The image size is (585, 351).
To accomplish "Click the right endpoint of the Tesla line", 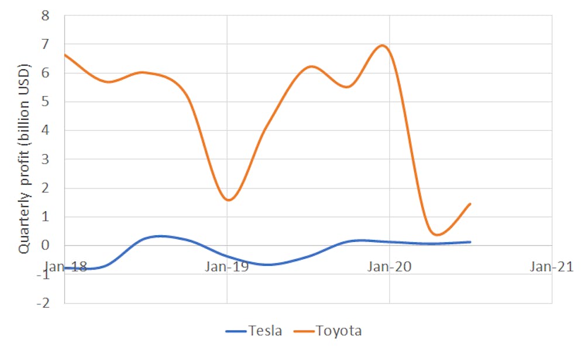I will [x=470, y=242].
